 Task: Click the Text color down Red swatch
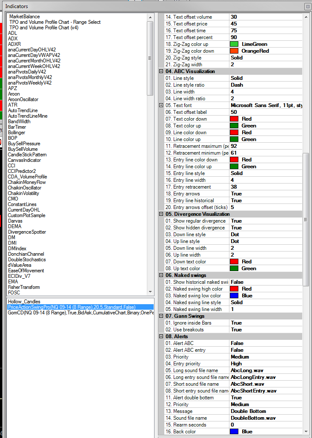tap(234, 119)
